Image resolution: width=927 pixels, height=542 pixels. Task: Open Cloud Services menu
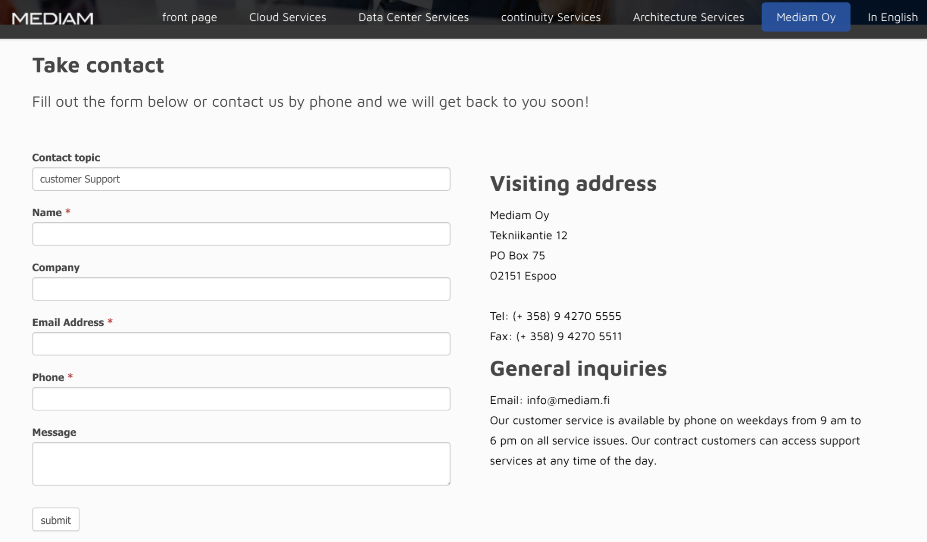[288, 17]
